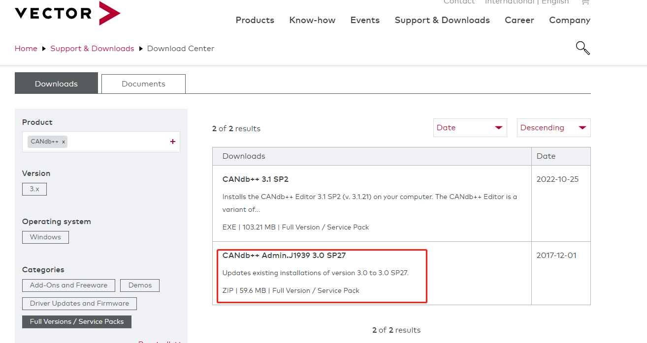647x343 pixels.
Task: Toggle Add-Ons and Freeware category
Action: (x=68, y=285)
